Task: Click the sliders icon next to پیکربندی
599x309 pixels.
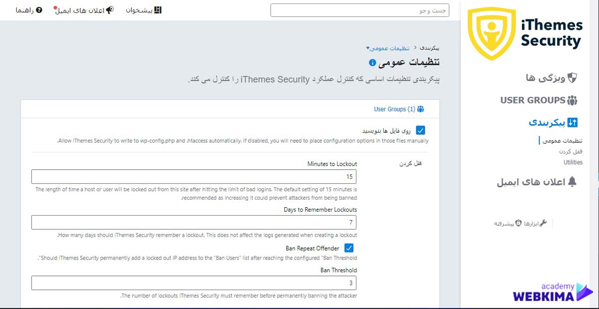Action: point(573,122)
